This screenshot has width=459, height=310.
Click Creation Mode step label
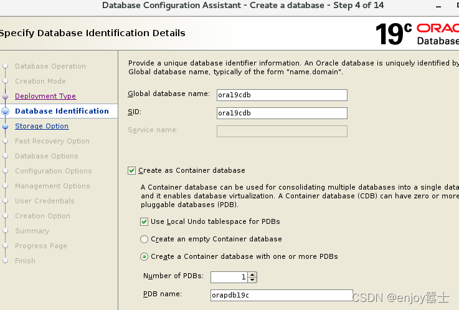[40, 81]
